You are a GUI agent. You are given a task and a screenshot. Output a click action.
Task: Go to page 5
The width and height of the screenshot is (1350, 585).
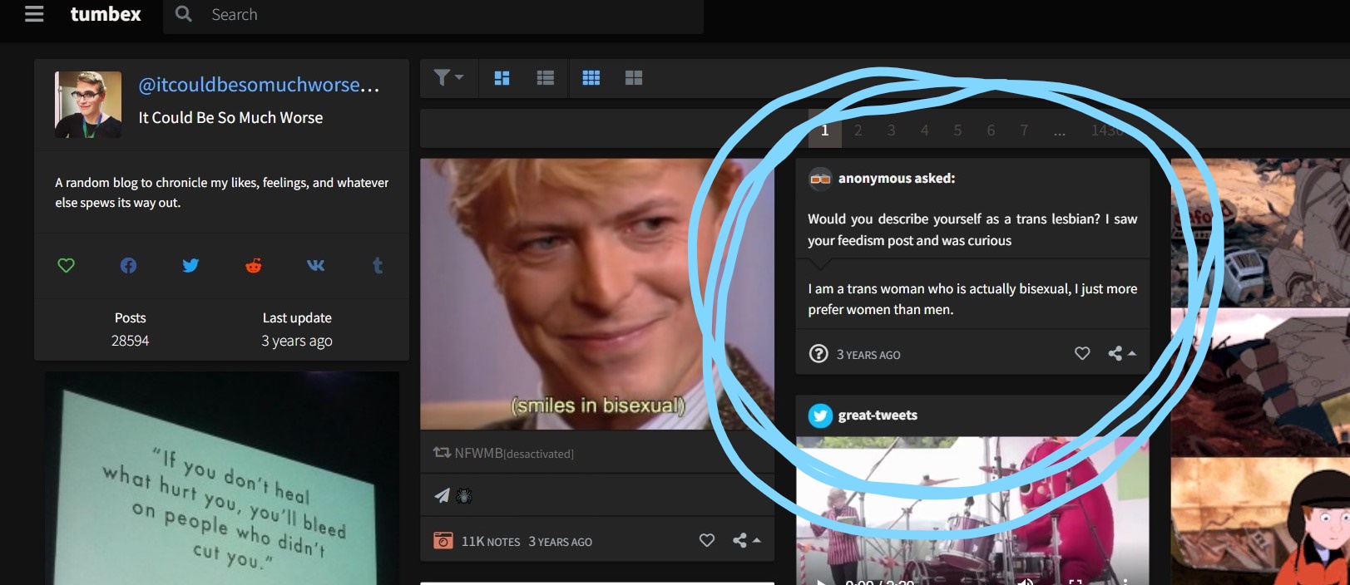click(x=958, y=130)
